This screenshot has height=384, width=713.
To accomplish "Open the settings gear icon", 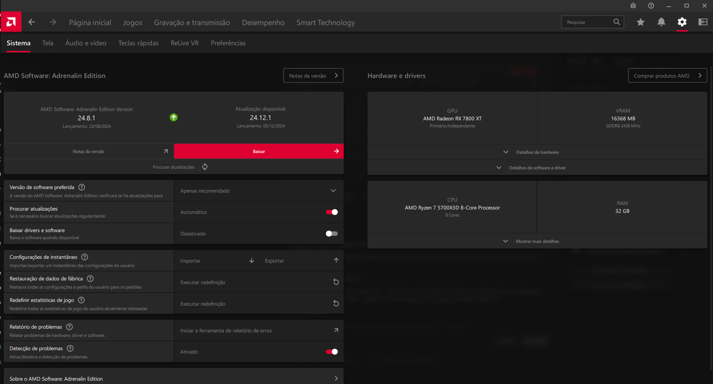I will (x=682, y=22).
